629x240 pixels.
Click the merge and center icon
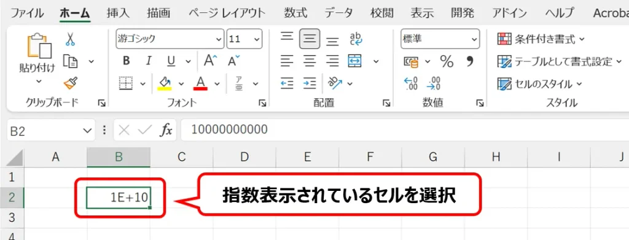tap(355, 61)
